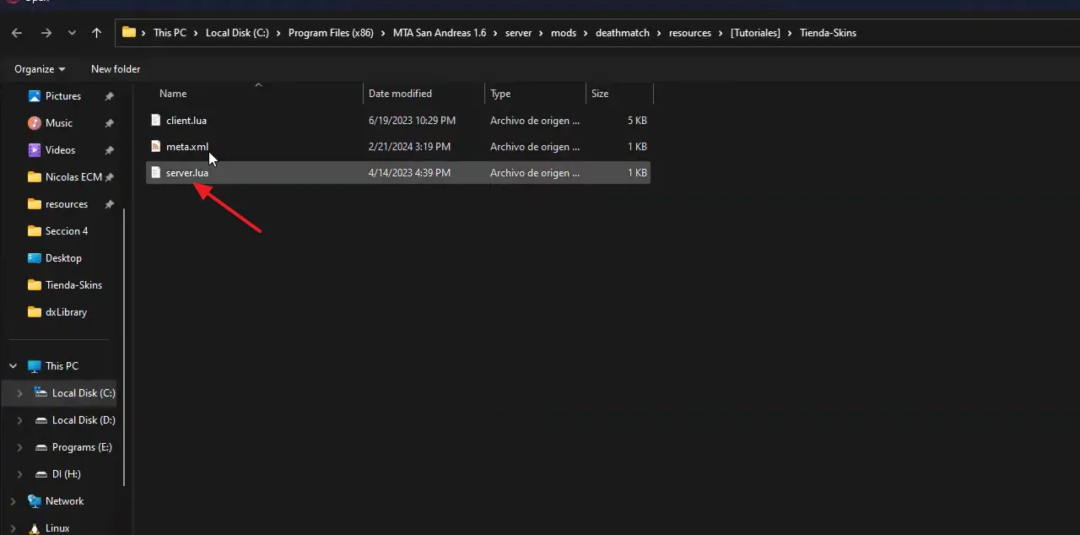The image size is (1080, 535).
Task: Select the server.lua file
Action: coord(186,173)
